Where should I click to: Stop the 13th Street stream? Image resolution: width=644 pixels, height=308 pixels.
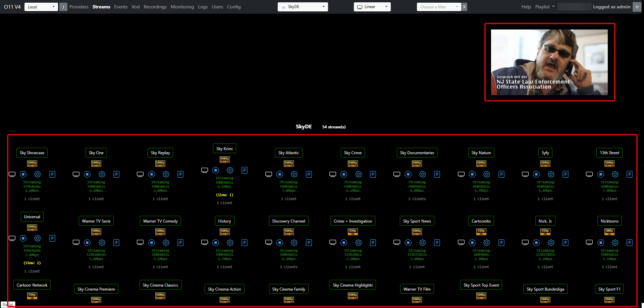click(601, 174)
